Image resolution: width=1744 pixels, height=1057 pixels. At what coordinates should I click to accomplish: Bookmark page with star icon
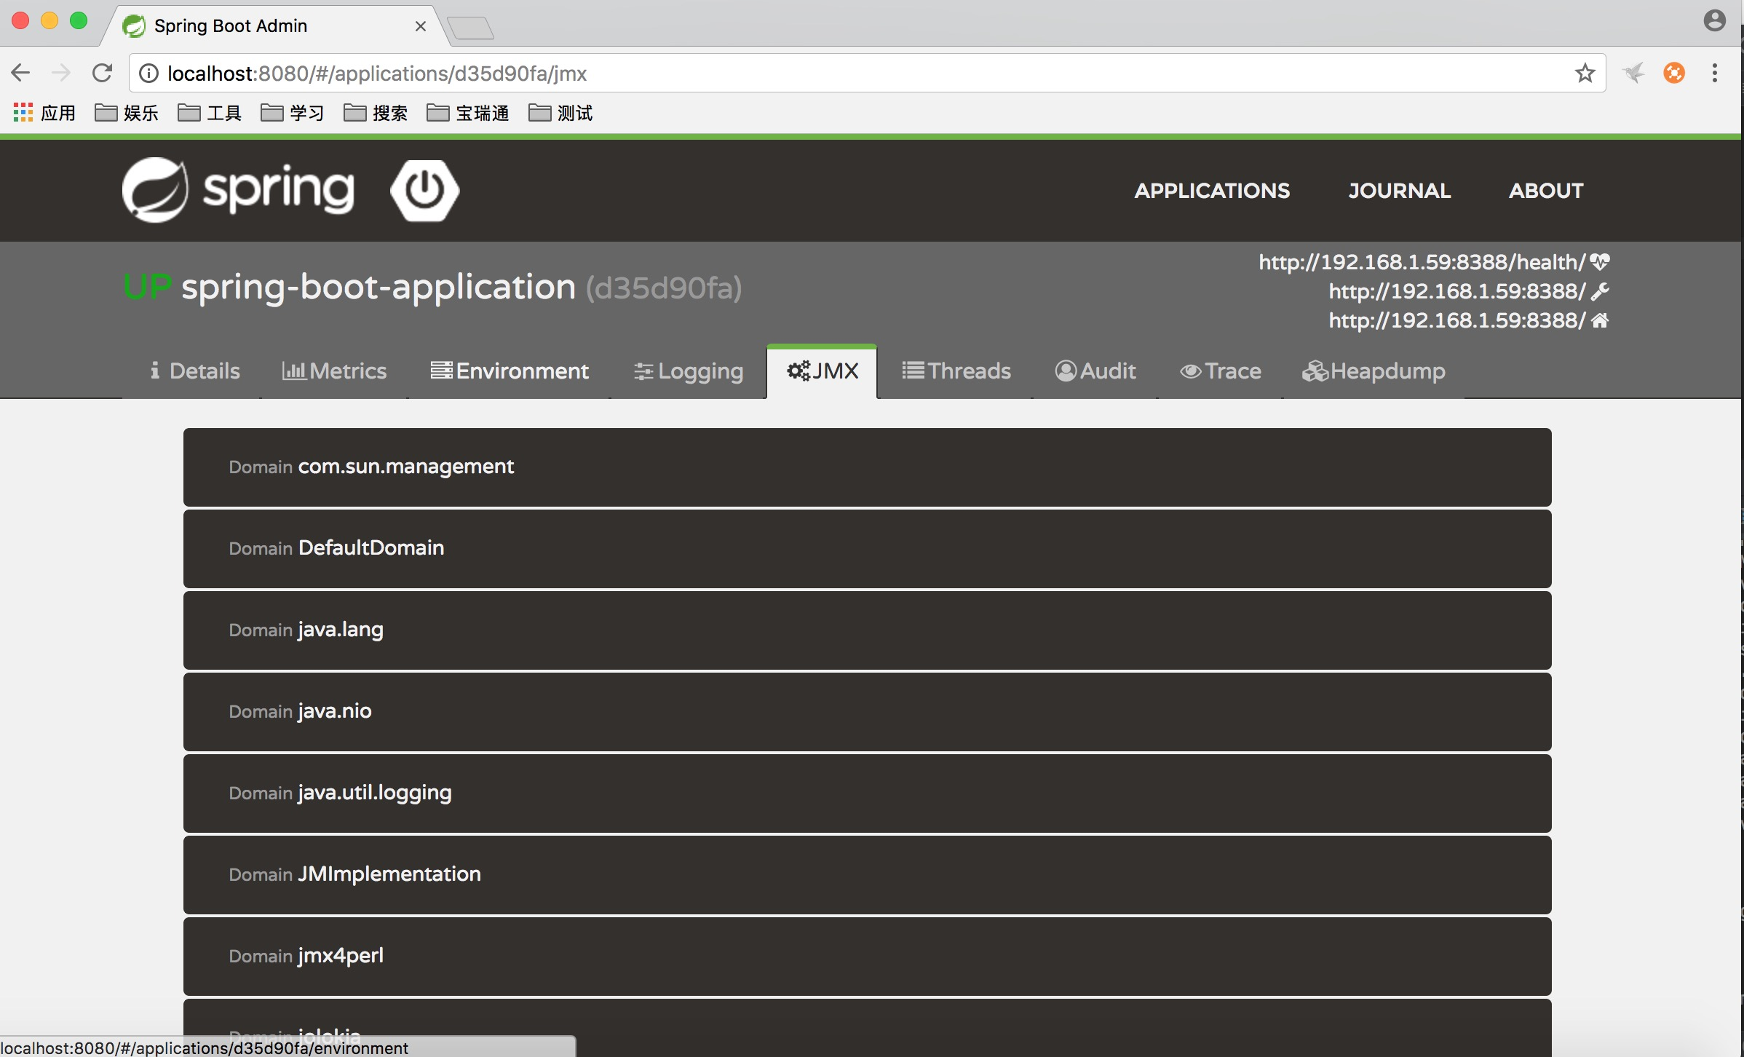click(1584, 74)
